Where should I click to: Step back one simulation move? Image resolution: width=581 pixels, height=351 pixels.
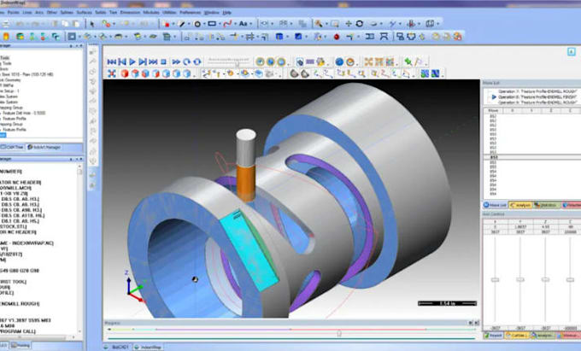(x=122, y=61)
